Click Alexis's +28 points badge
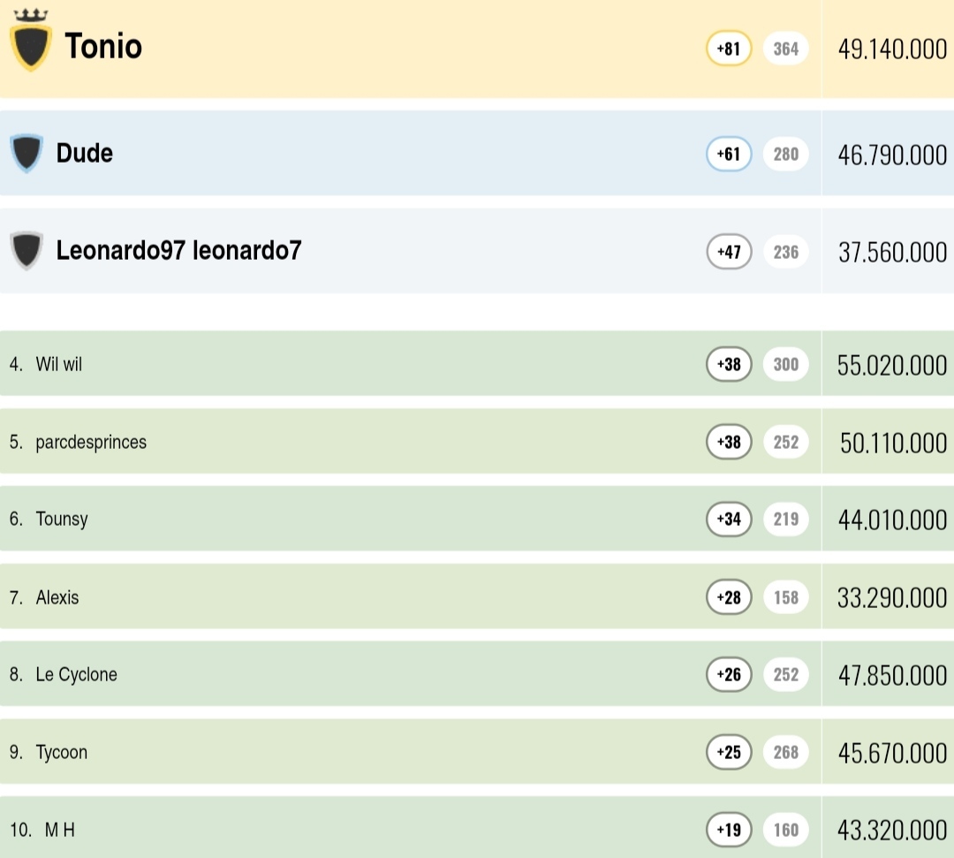The image size is (954, 858). point(729,597)
